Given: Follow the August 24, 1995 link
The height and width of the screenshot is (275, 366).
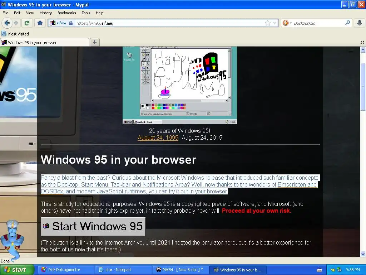Looking at the screenshot, I should point(158,137).
